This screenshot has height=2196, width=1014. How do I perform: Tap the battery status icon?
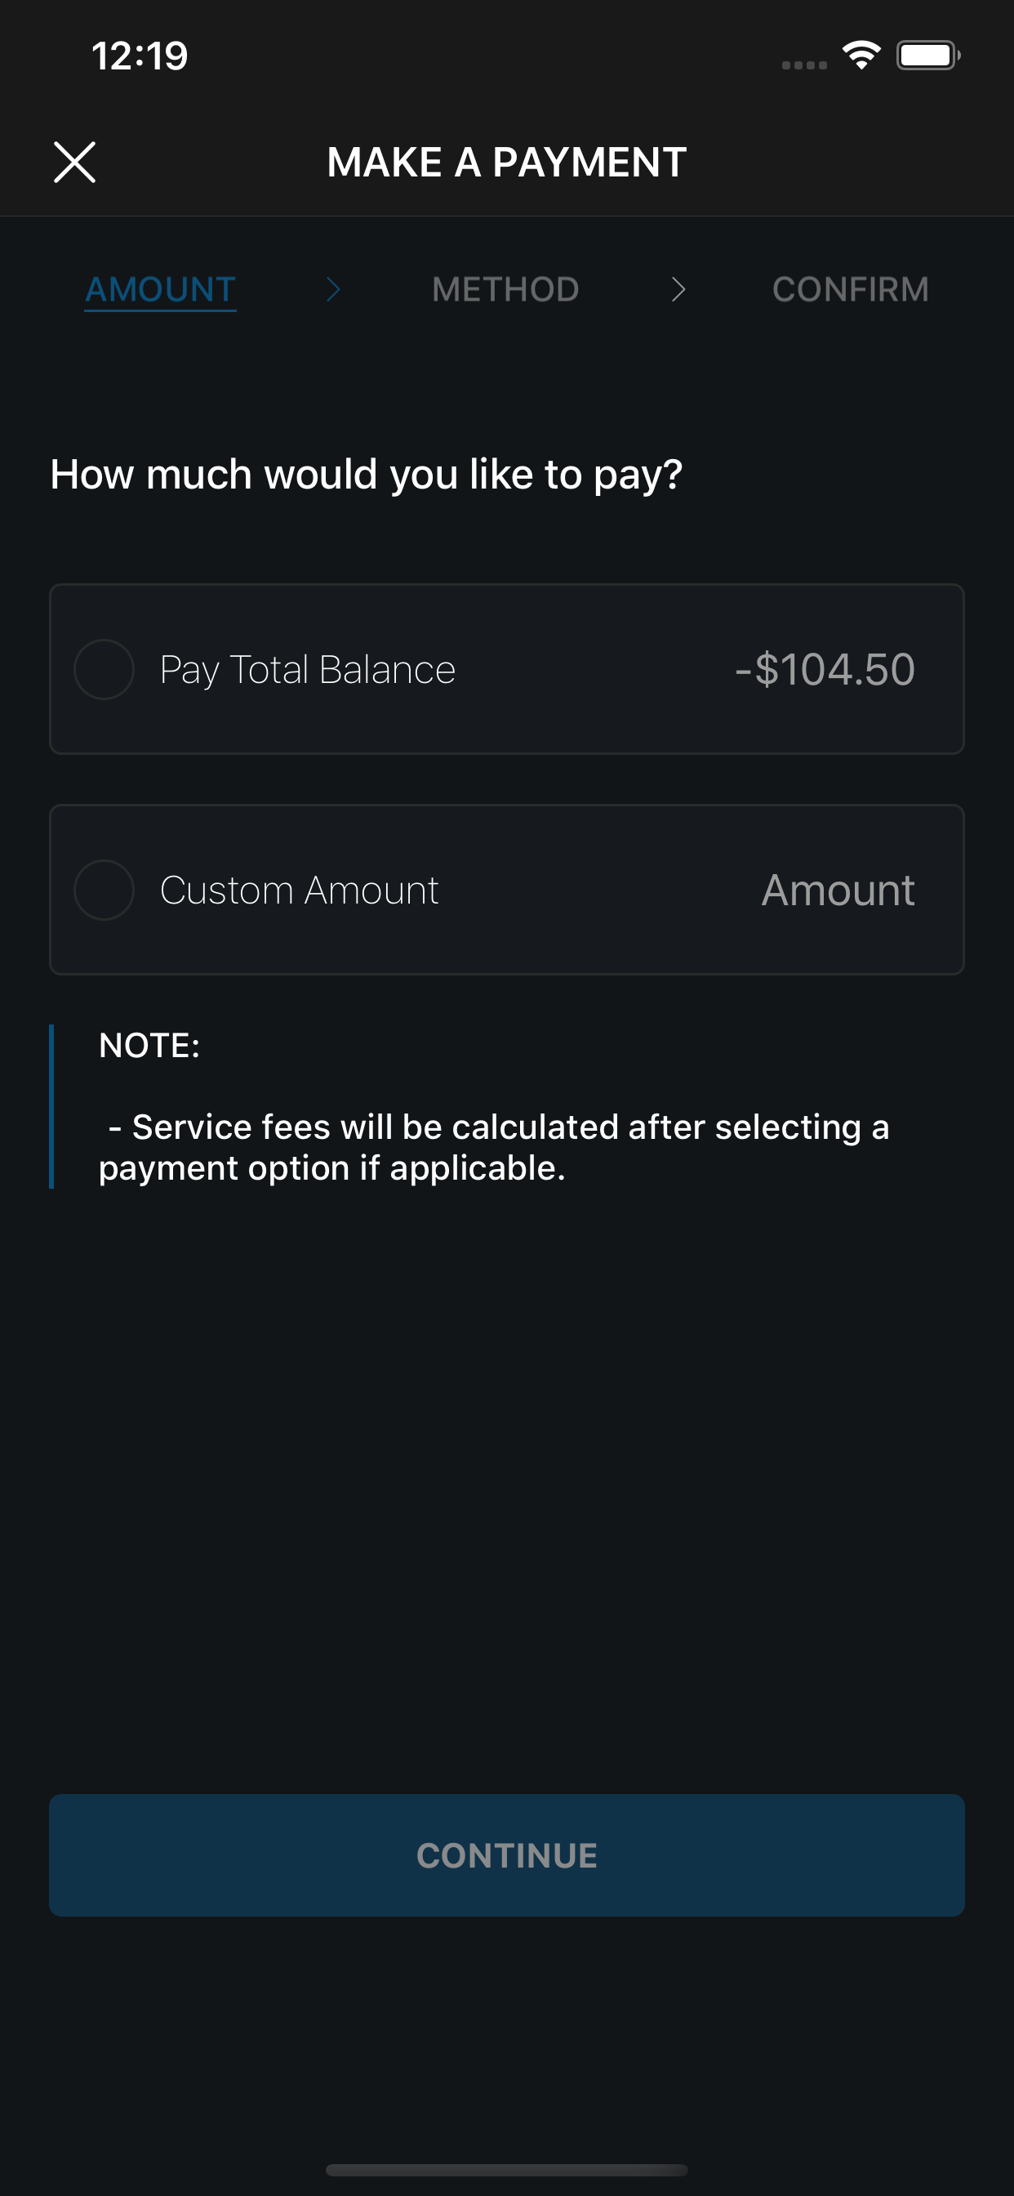click(x=929, y=56)
